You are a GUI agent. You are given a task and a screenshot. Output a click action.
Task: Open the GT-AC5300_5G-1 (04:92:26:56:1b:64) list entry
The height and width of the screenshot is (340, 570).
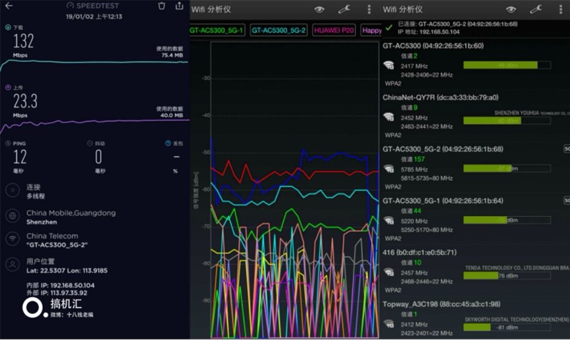click(x=476, y=219)
